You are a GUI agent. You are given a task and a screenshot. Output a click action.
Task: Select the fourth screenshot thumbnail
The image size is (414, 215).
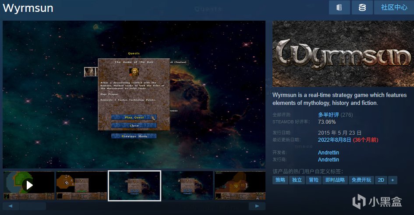click(x=188, y=185)
